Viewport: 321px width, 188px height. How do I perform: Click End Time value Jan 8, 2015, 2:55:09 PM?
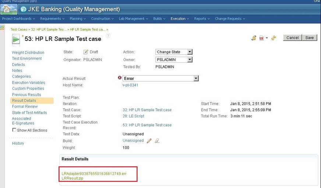pyautogui.click(x=251, y=110)
